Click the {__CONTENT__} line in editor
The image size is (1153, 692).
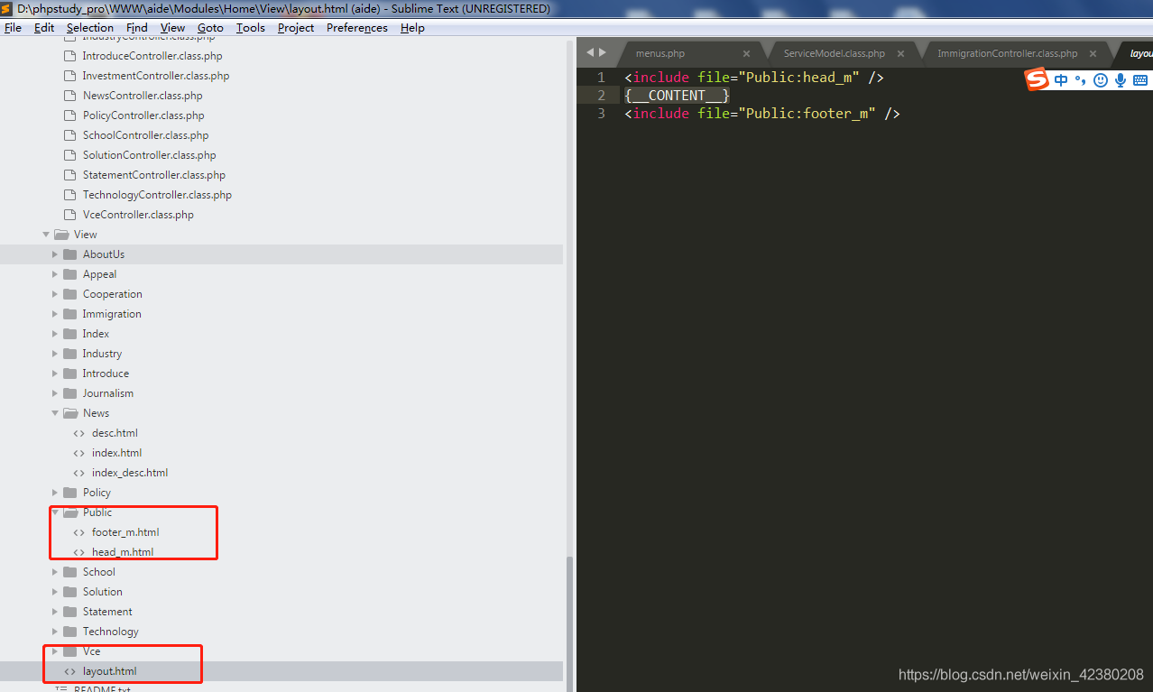coord(677,96)
